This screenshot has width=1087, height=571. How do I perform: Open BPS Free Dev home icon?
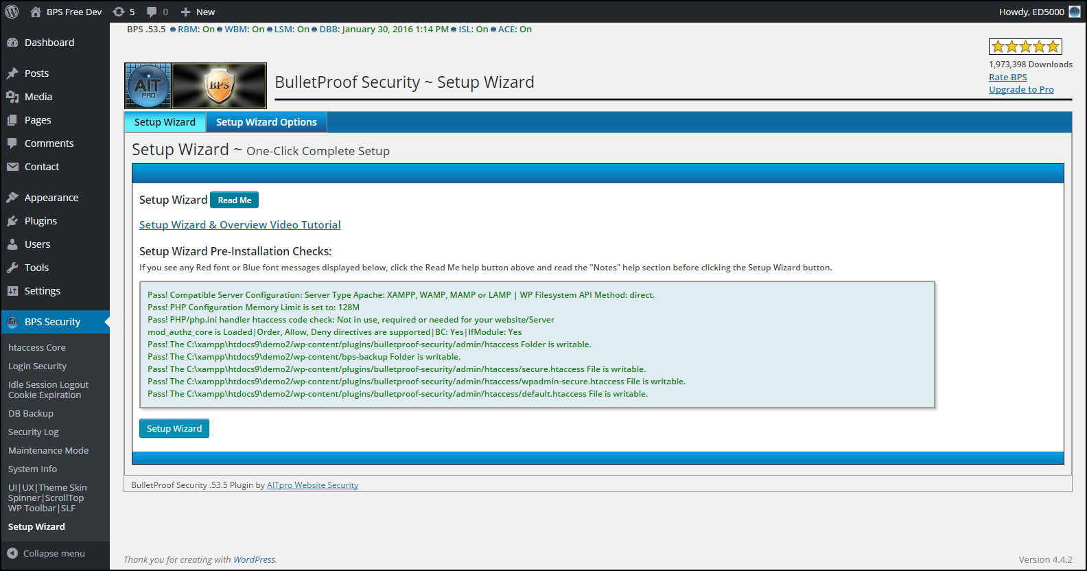36,12
